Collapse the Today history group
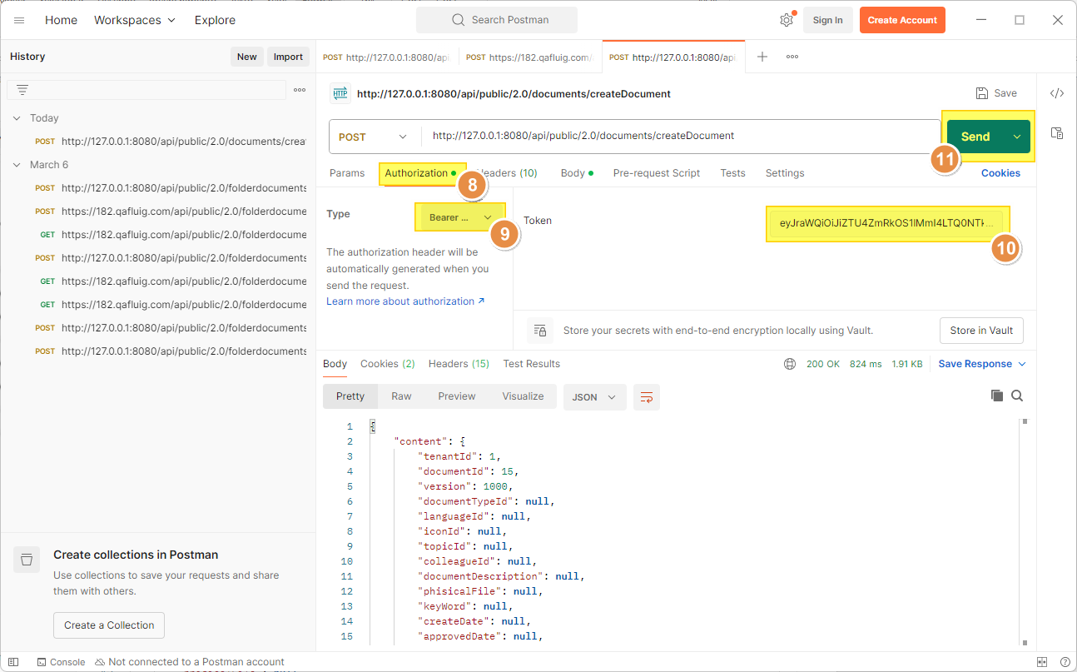 [17, 118]
